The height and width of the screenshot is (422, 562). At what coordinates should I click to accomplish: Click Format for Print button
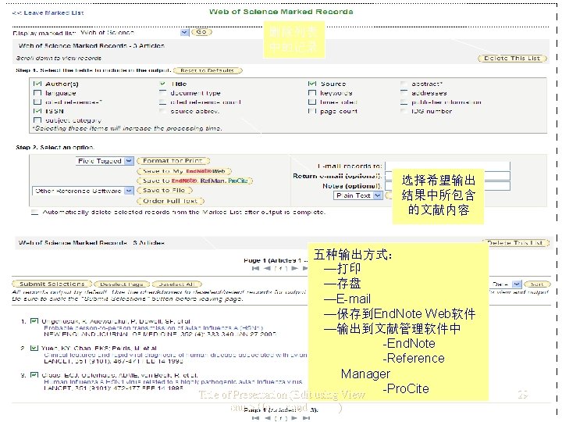pos(173,161)
